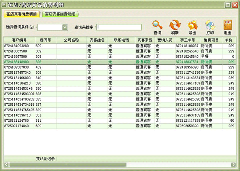The image size is (240, 171).
Task: Click the 查询 search magnifier icon
Action: tap(157, 25)
